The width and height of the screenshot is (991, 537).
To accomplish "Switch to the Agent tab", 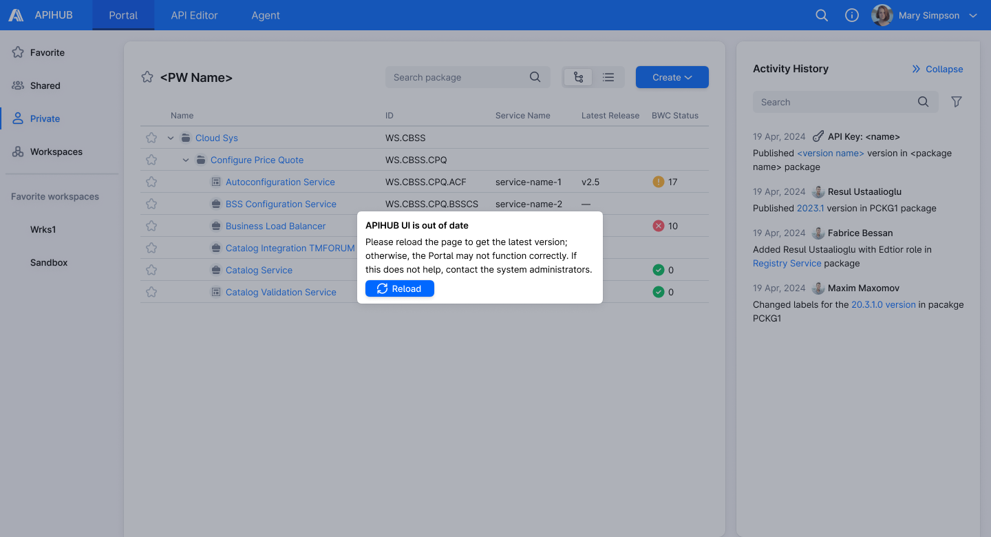I will pyautogui.click(x=266, y=15).
